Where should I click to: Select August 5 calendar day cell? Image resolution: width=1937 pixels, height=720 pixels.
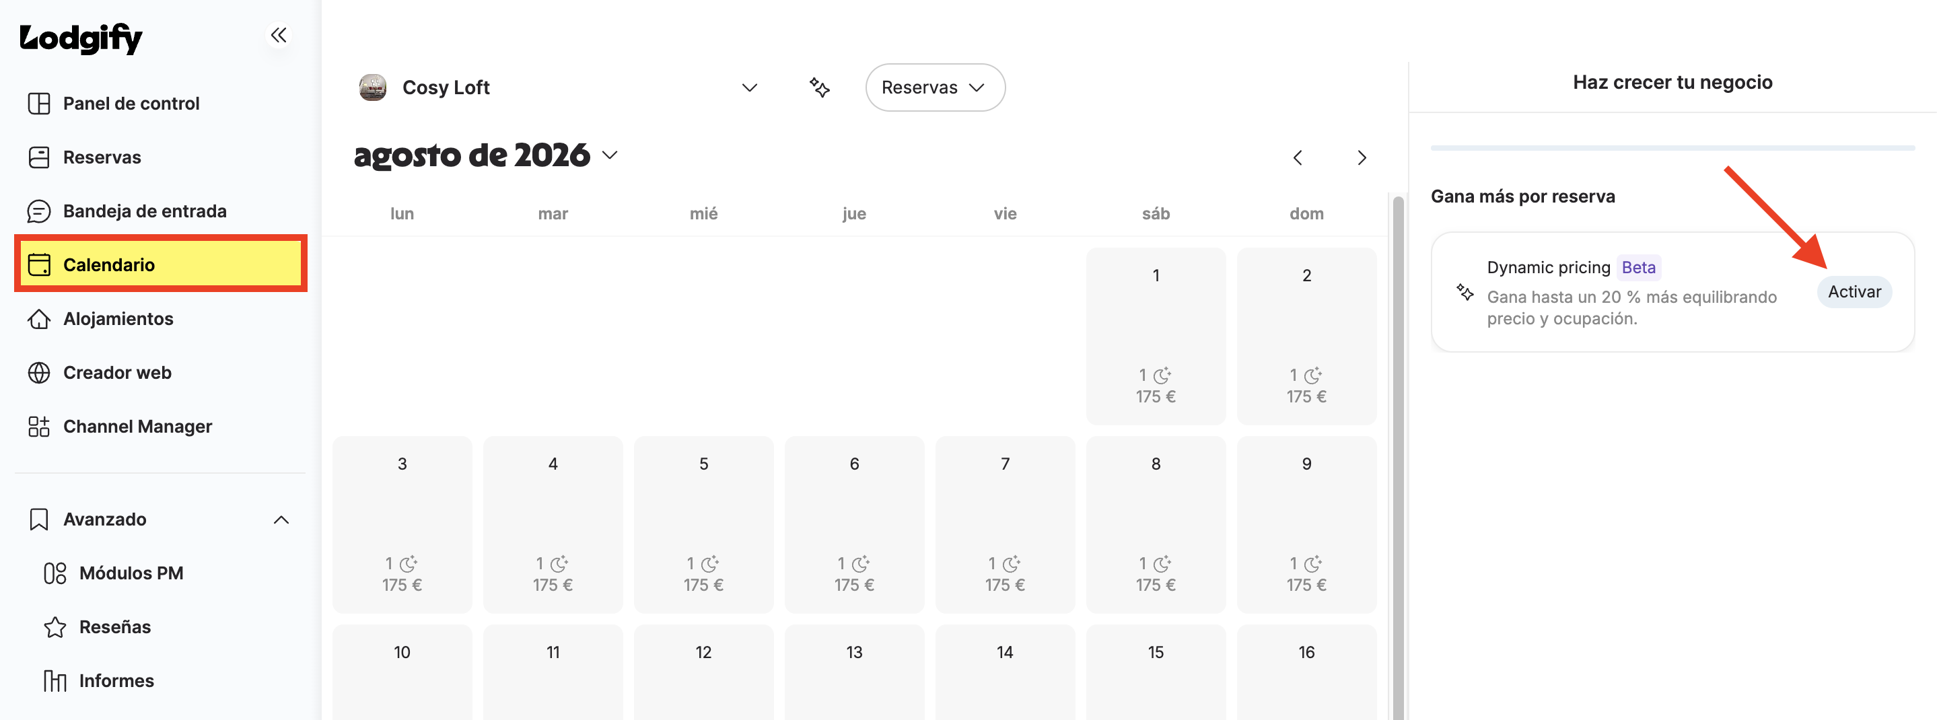(x=703, y=524)
